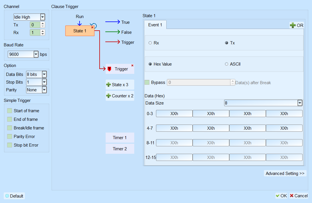
Task: Click last XXh field in row 0-3
Action: pos(284,114)
